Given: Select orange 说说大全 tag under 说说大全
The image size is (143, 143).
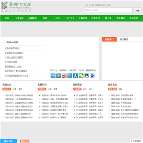Looking at the screenshot, I should click(x=7, y=89).
